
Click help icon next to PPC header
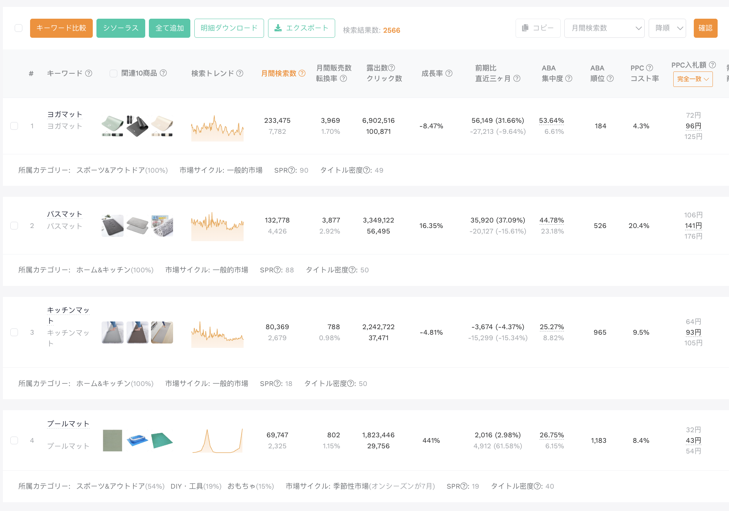click(649, 68)
